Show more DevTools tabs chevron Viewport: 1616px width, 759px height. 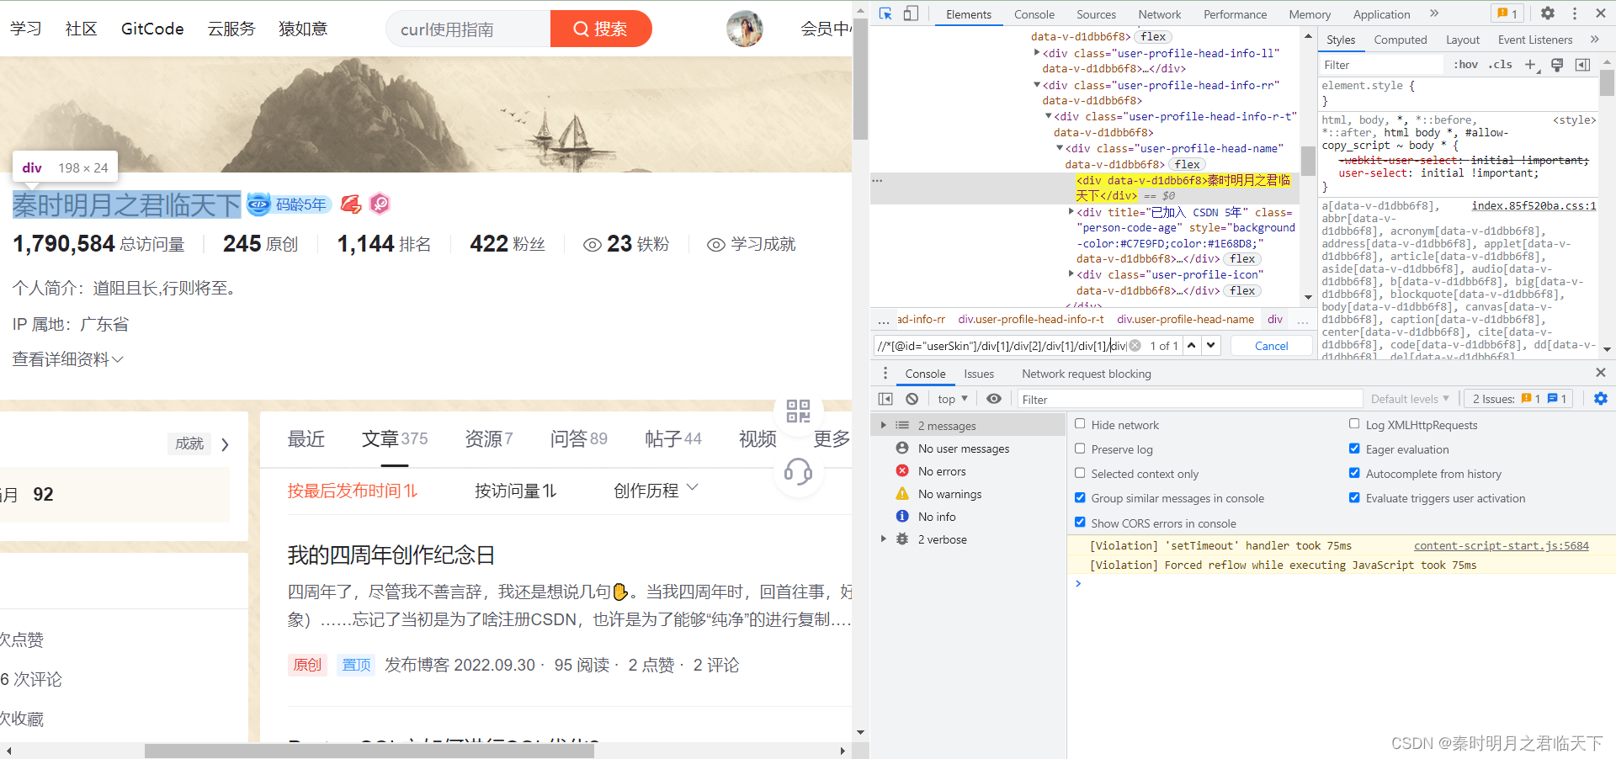click(1434, 13)
